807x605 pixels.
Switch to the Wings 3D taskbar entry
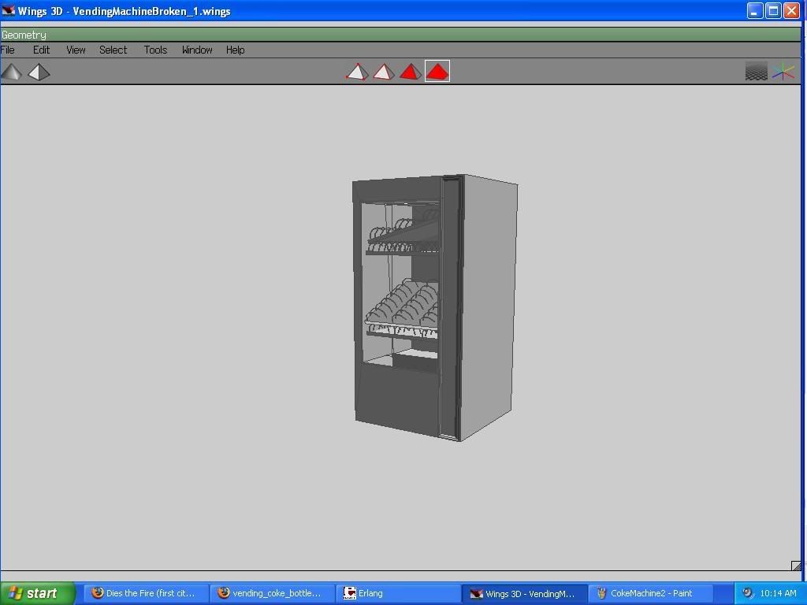coord(524,593)
